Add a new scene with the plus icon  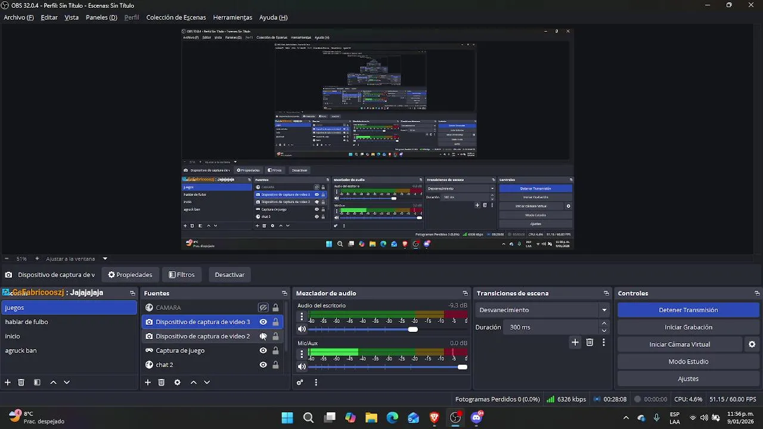coord(8,383)
